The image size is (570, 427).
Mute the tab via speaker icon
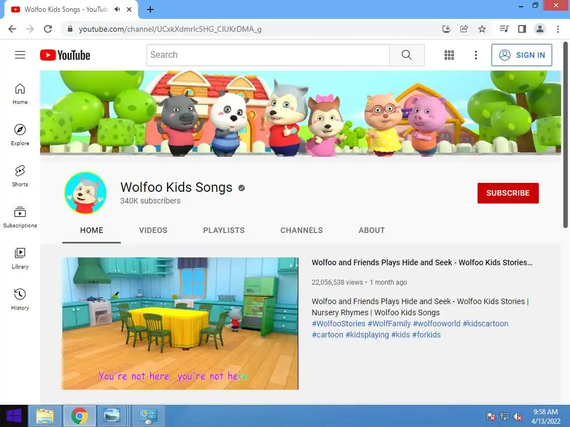(x=117, y=9)
